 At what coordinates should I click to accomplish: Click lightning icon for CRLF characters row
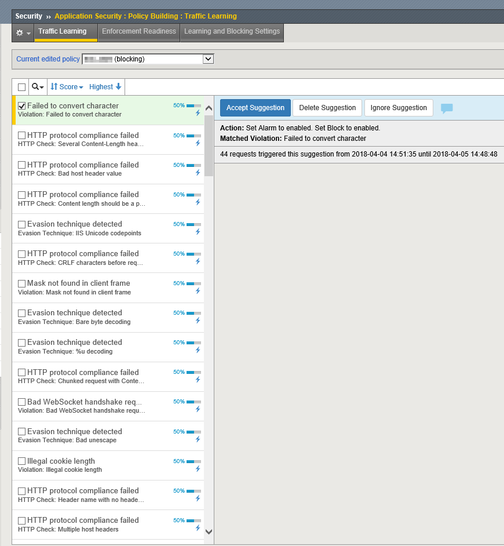[x=198, y=261]
